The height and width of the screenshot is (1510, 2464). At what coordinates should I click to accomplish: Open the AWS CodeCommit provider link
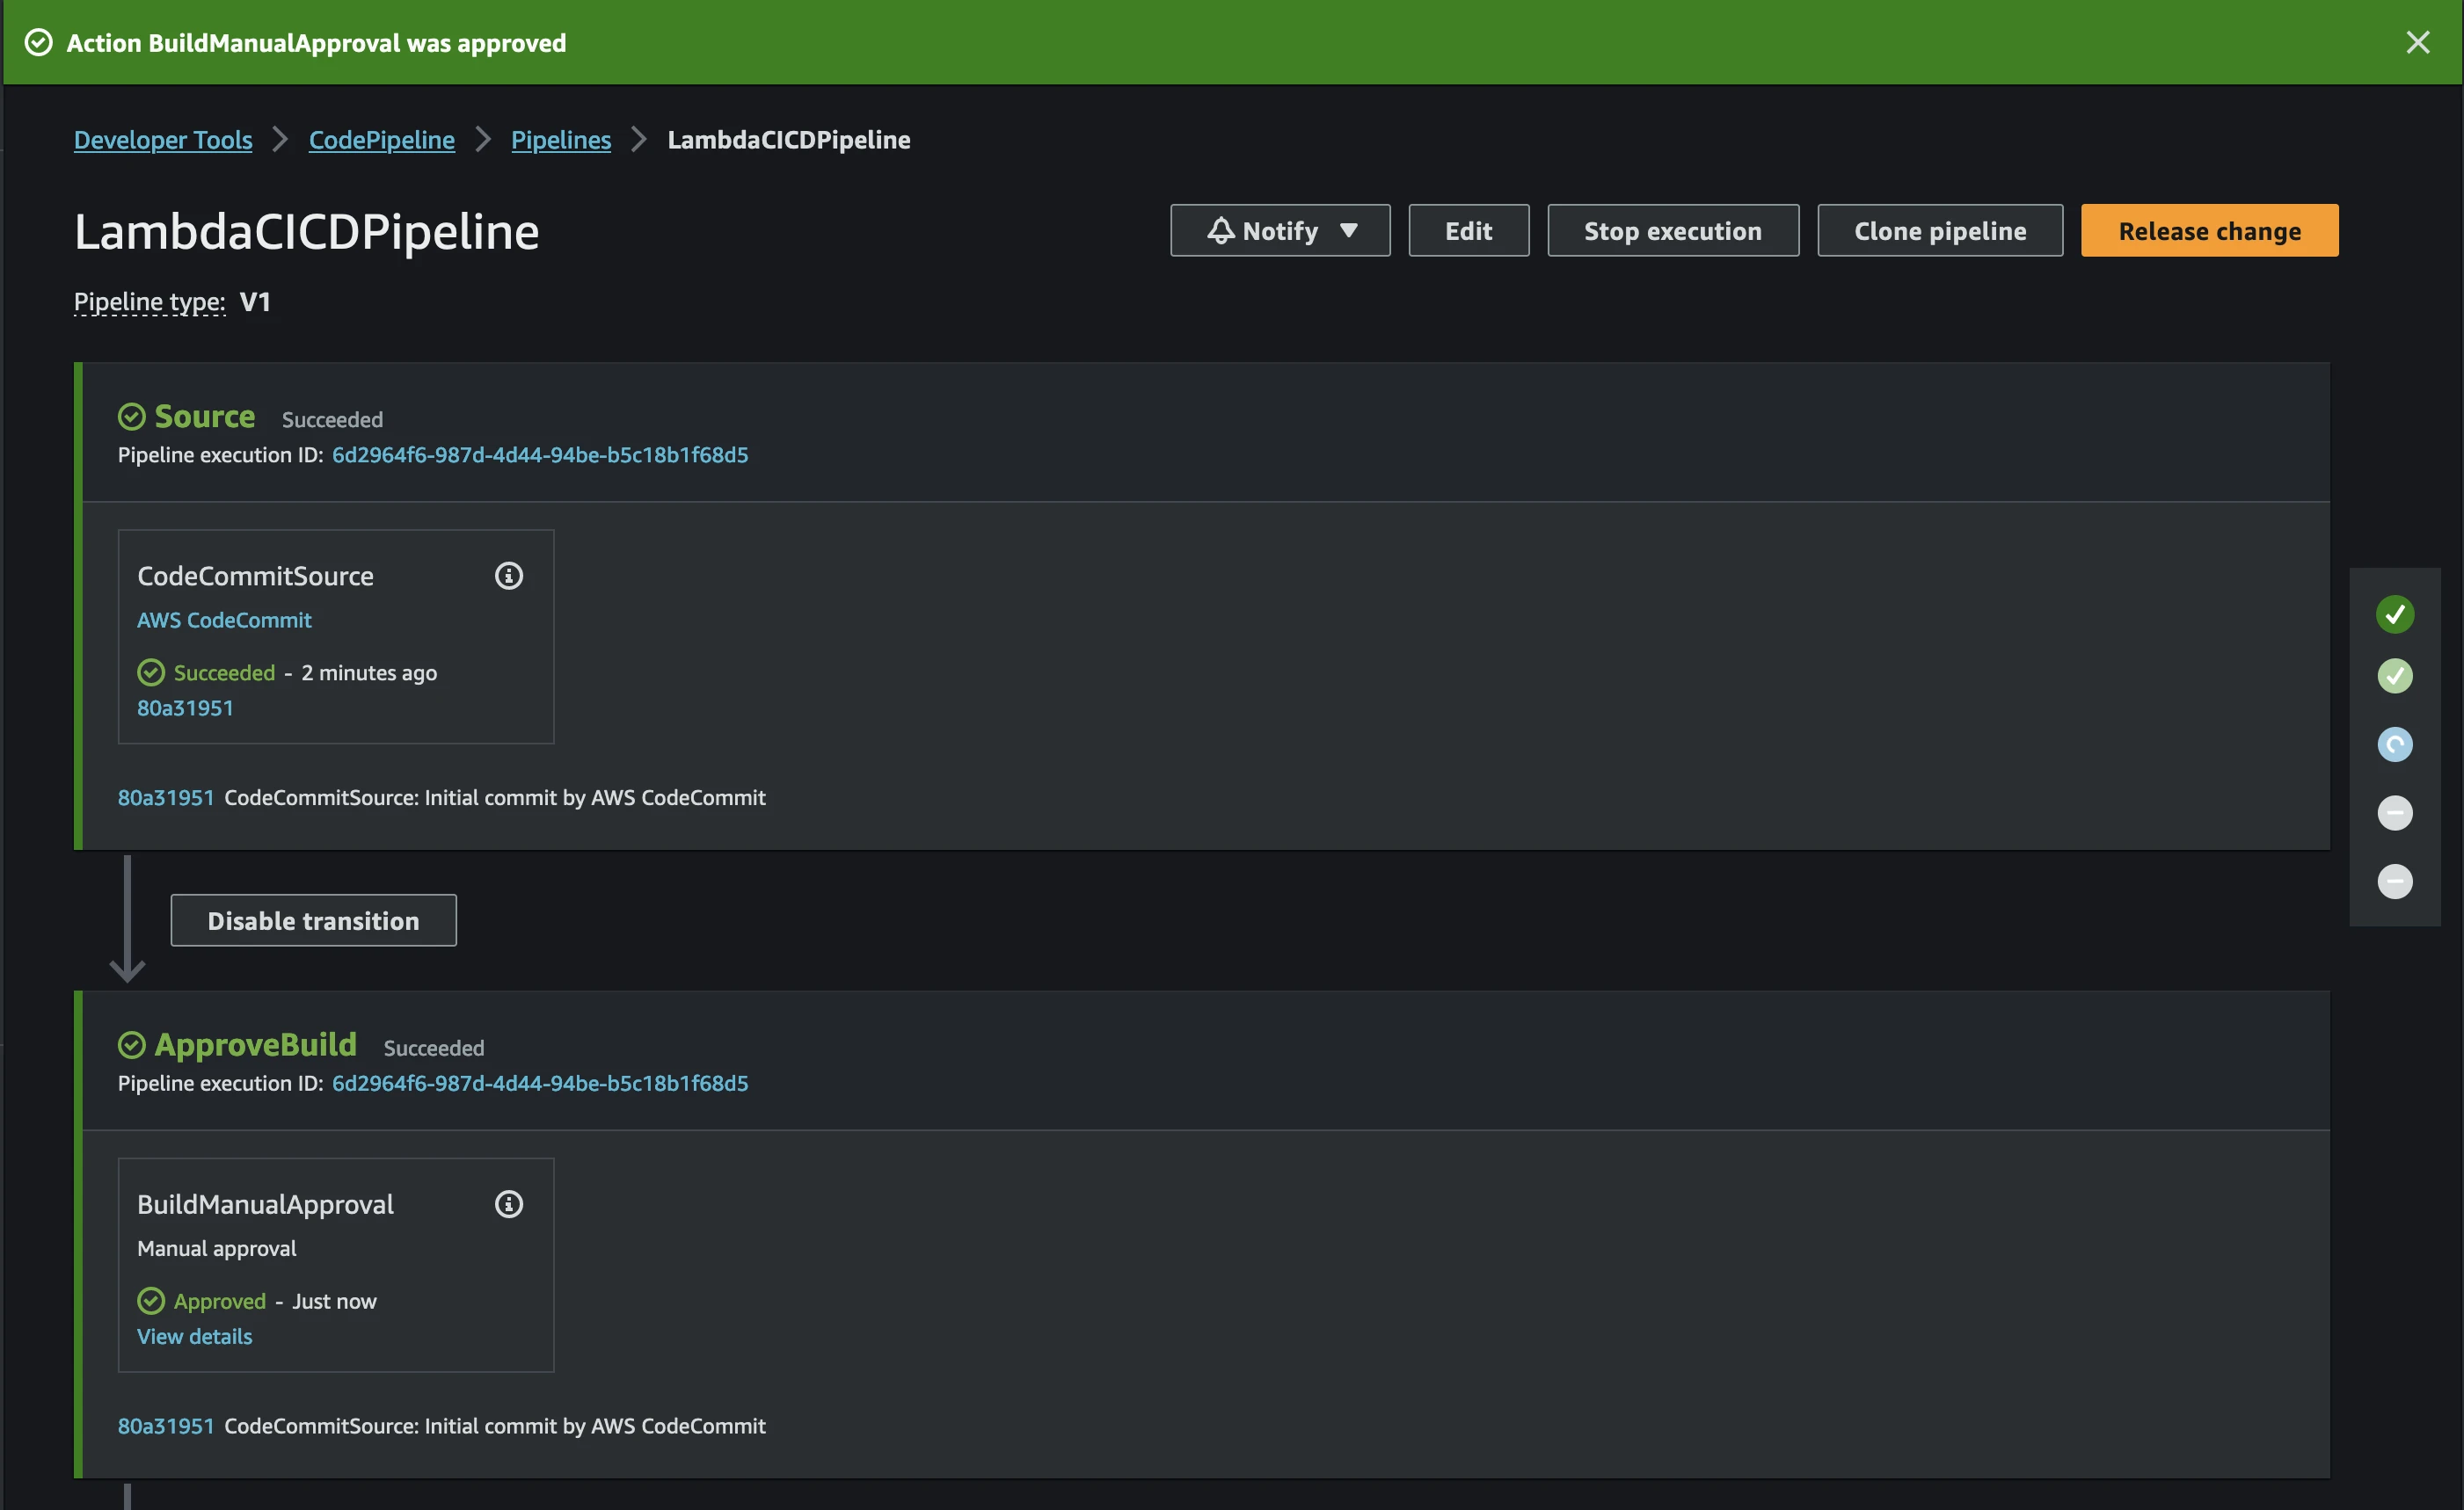[224, 620]
